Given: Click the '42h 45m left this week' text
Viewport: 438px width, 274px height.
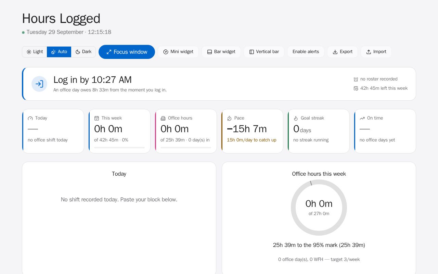Looking at the screenshot, I should coord(384,88).
